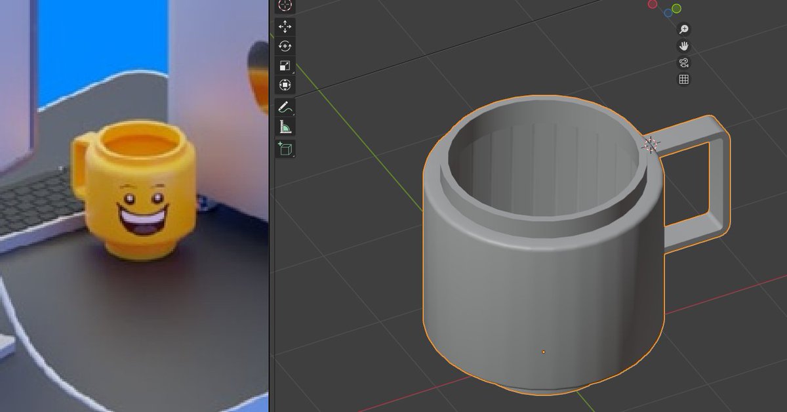Click the pan hand viewport button
Viewport: 787px width, 412px height.
[684, 47]
